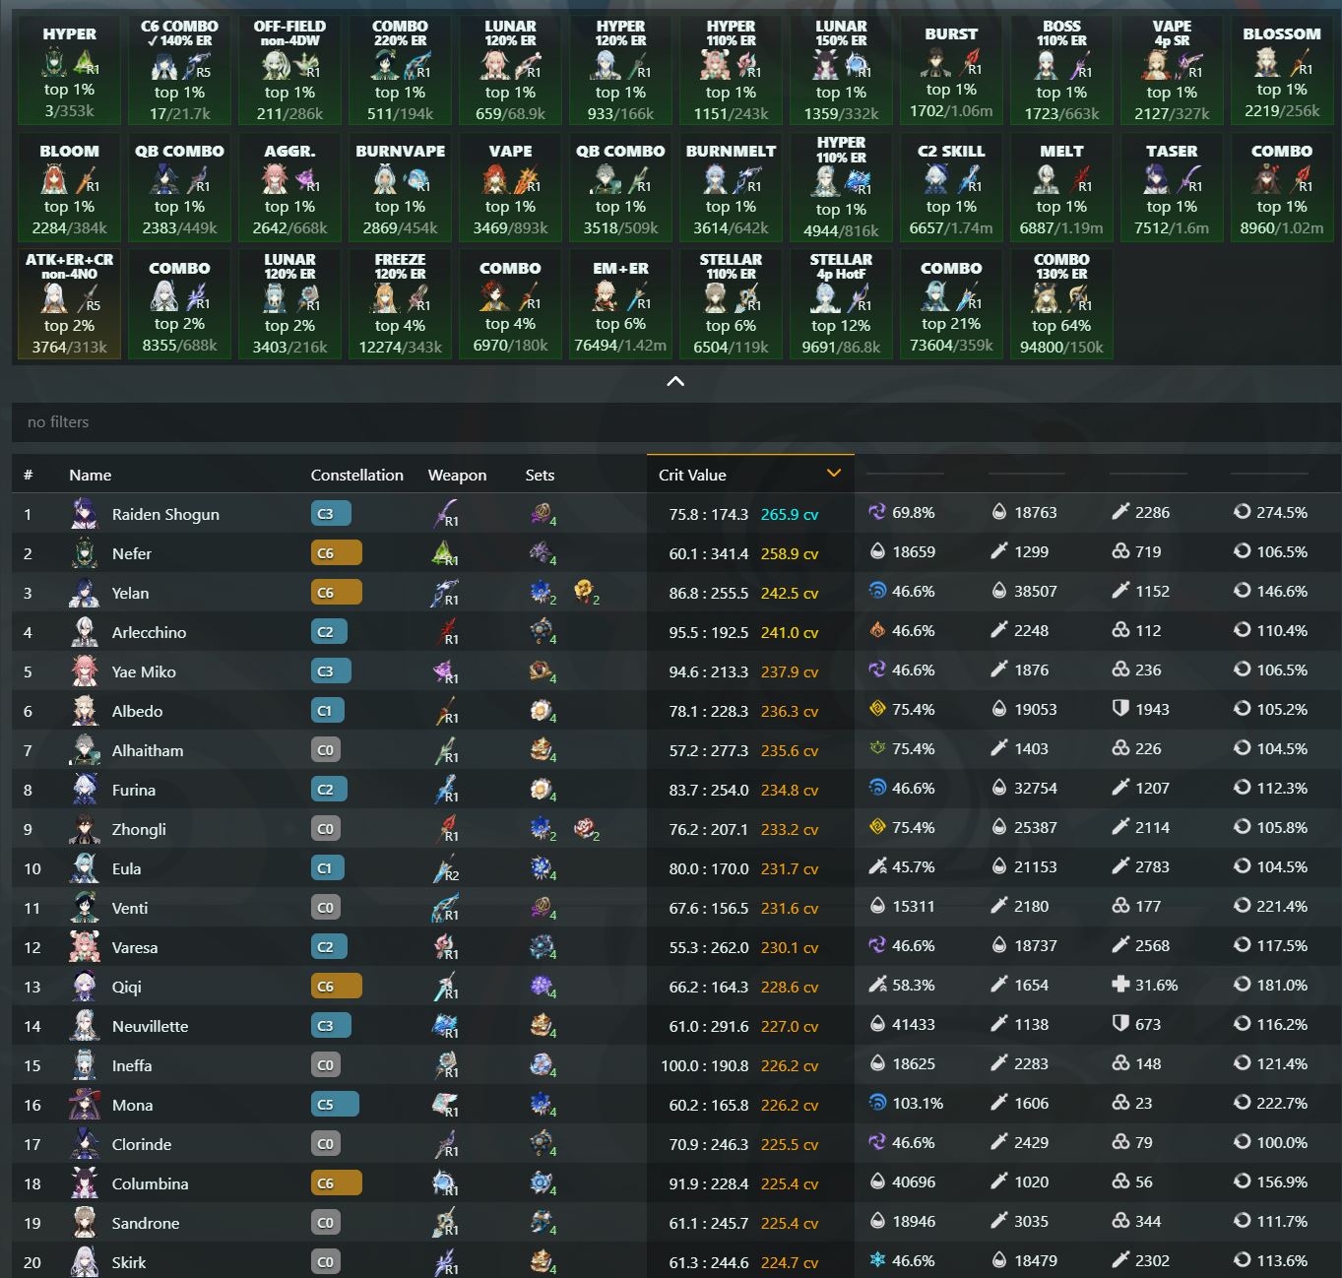Click Zhongli's second 2-piece artifact set icon
The height and width of the screenshot is (1278, 1342).
pos(587,829)
